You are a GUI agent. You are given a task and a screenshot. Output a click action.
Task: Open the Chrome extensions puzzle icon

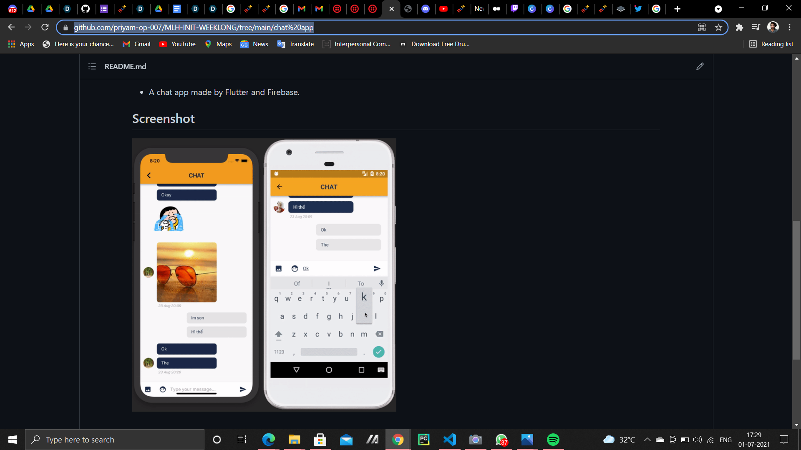[739, 27]
